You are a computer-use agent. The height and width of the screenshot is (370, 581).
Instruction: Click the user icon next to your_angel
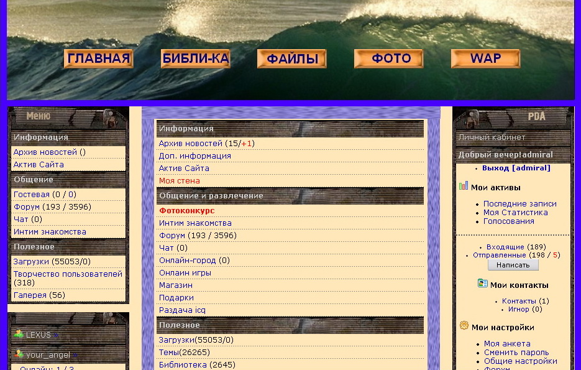tap(19, 354)
